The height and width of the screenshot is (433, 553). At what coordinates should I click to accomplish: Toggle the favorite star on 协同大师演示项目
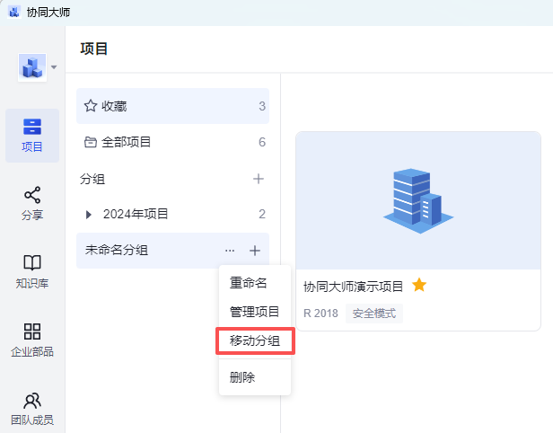click(419, 286)
